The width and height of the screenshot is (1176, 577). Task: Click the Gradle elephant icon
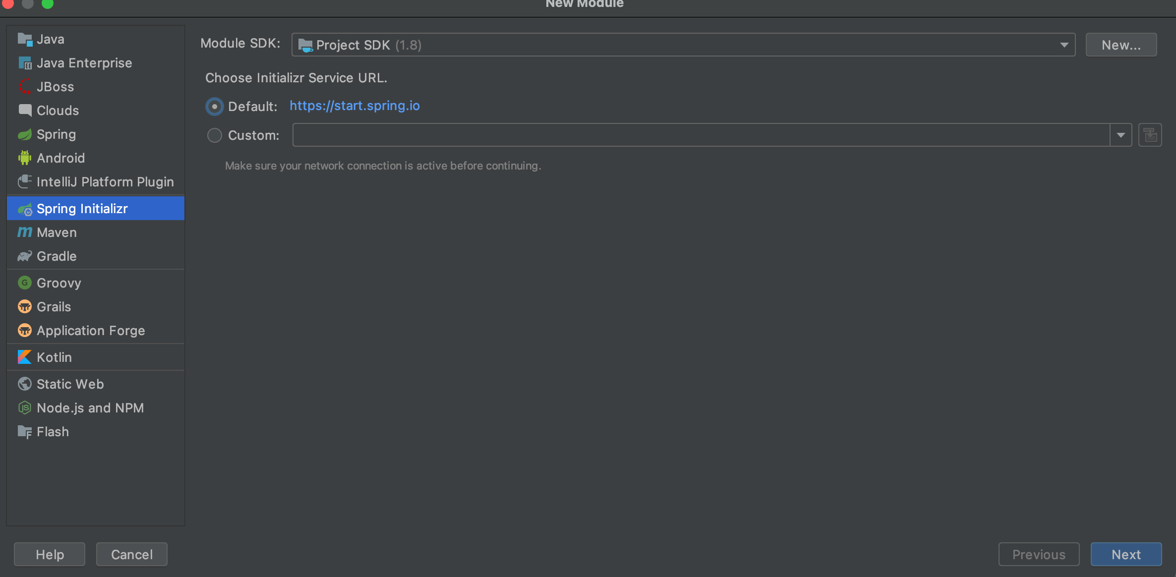pyautogui.click(x=24, y=256)
